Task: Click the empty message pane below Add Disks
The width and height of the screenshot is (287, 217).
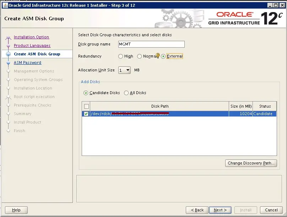Action: 179,189
